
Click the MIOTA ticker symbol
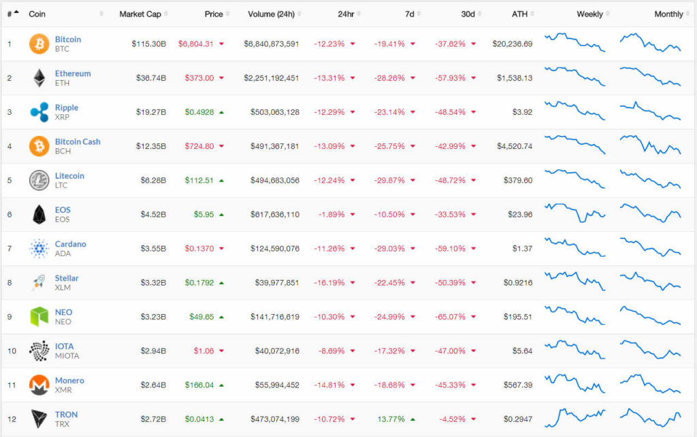point(67,356)
